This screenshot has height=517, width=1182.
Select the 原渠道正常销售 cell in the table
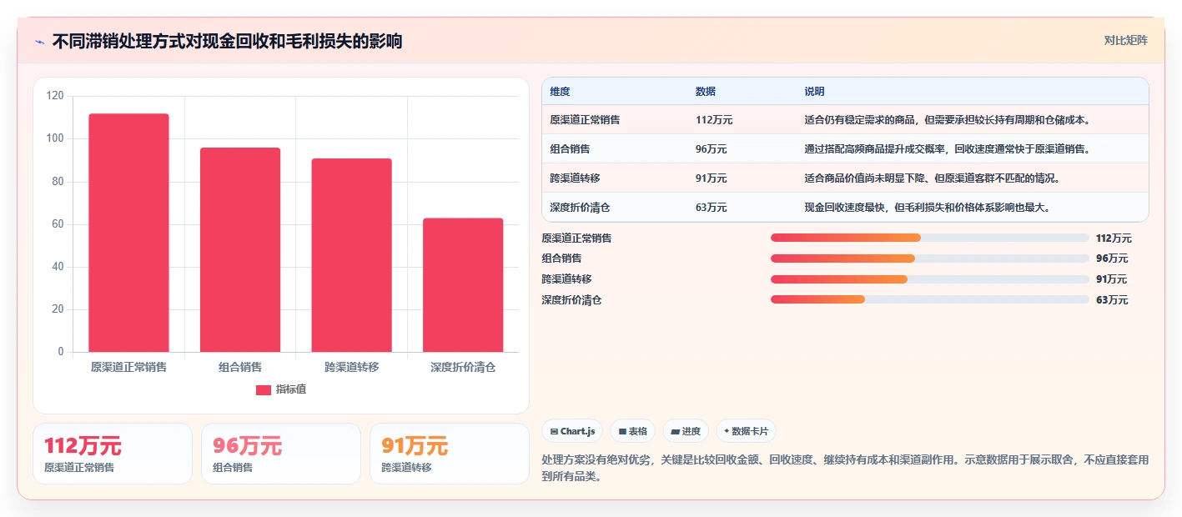coord(585,120)
